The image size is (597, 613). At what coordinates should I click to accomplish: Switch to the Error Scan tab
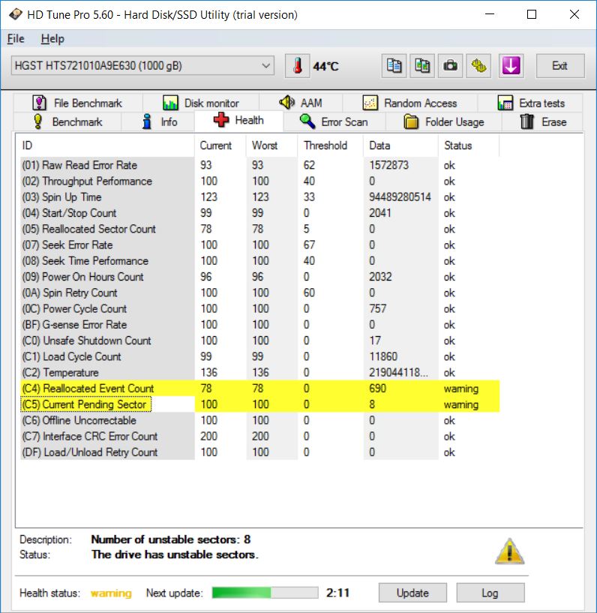[334, 122]
